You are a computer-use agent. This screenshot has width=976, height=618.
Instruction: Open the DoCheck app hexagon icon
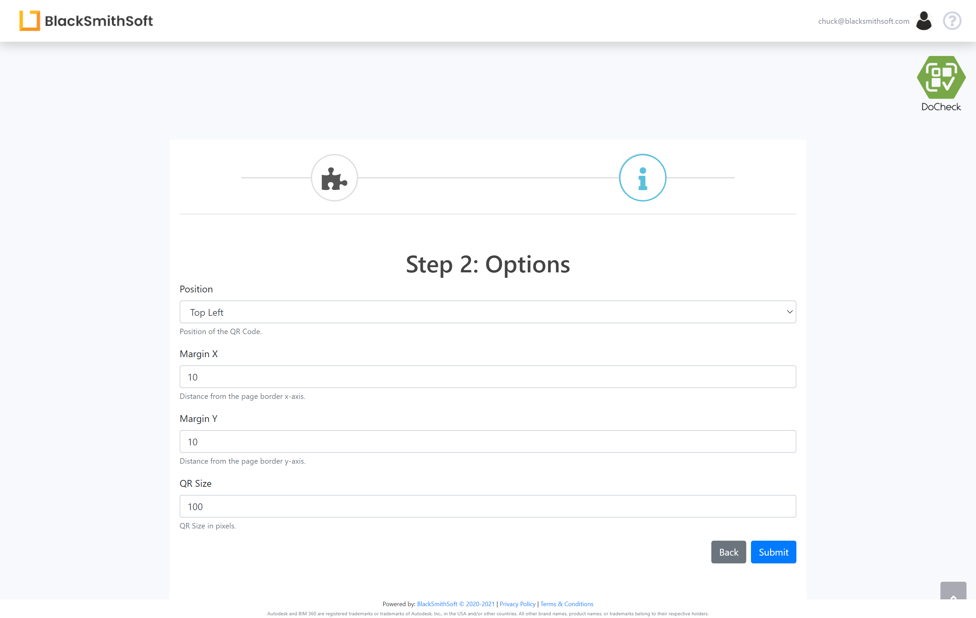(941, 77)
